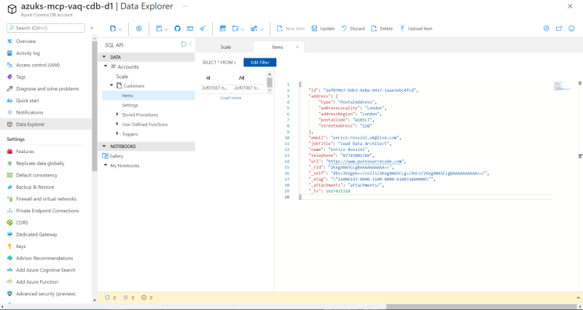Collapse the SQL API resource pane
This screenshot has height=310, width=583.
click(x=191, y=44)
